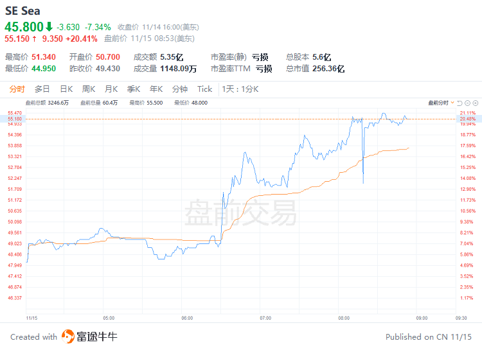Click the 55.180 current price axis marker
Screen dimensions: 482x350
pyautogui.click(x=15, y=119)
